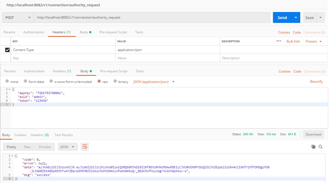This screenshot has height=183, width=329.
Task: Expand the Presets dropdown
Action: click(x=313, y=41)
